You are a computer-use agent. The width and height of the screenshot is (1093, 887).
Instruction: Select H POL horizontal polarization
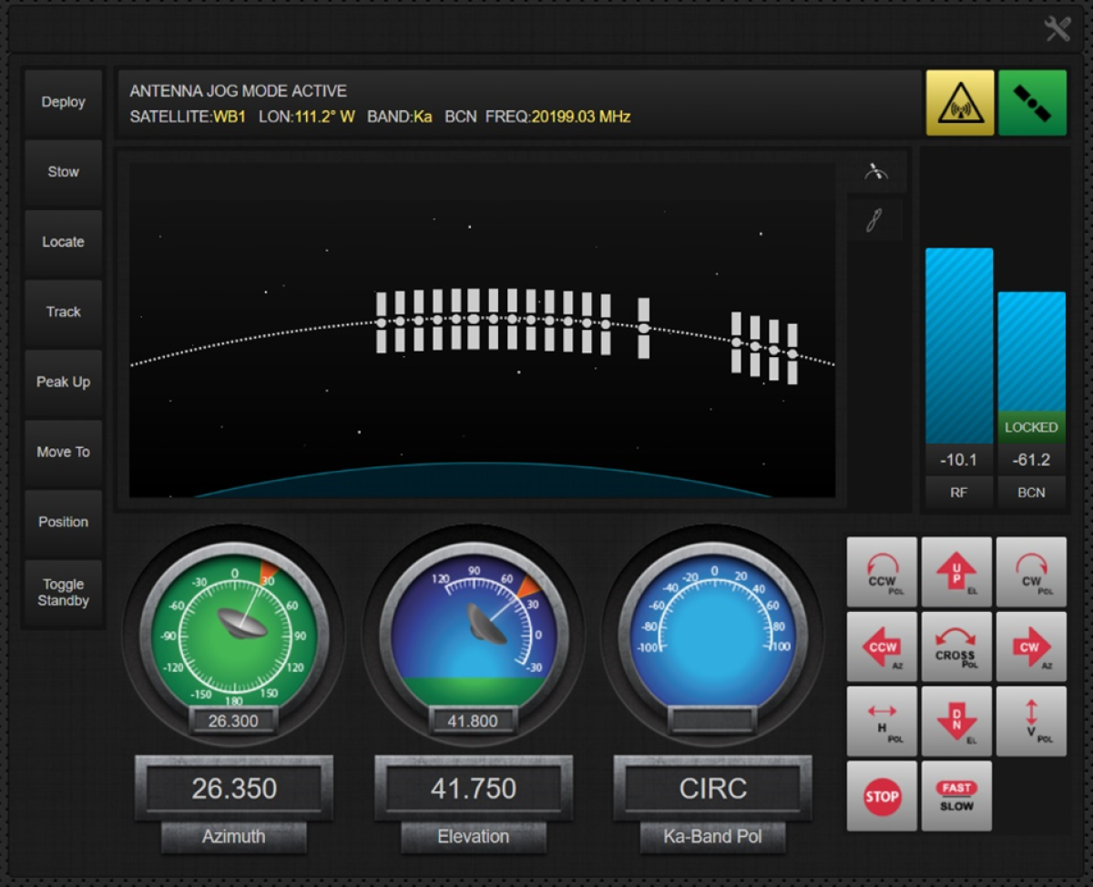click(882, 721)
